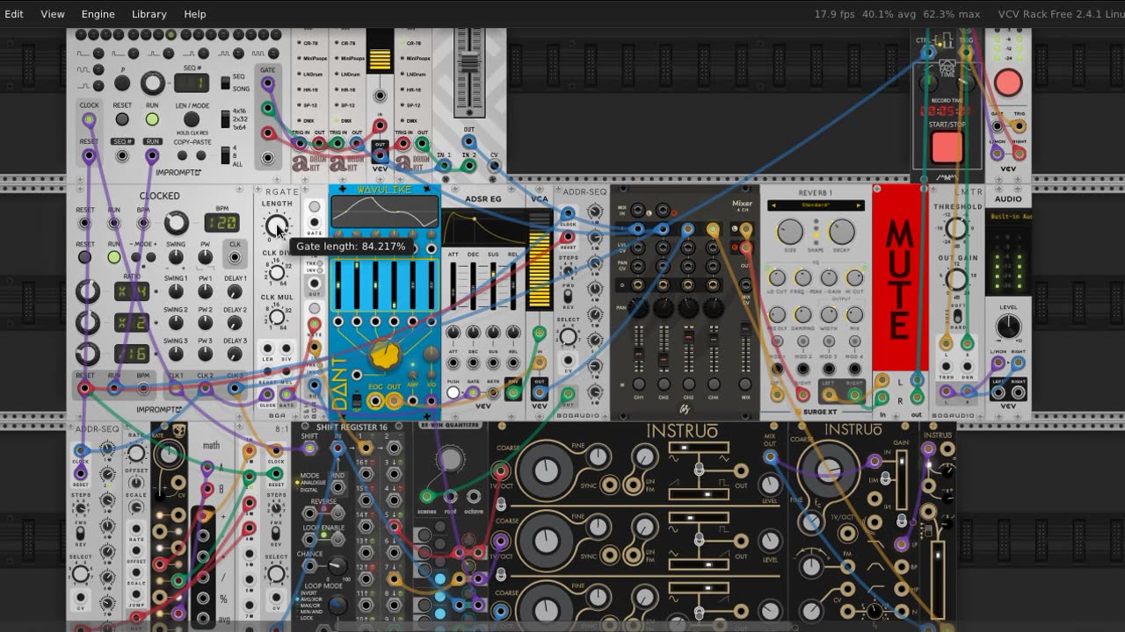Screen dimensions: 1125x632
Task: Open the Library menu
Action: pyautogui.click(x=149, y=14)
